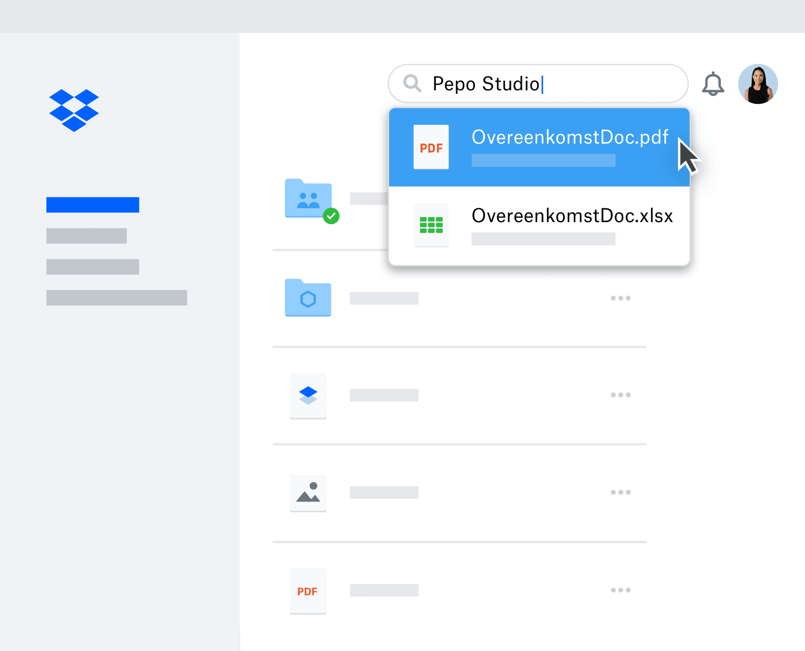Open the three-dot menu beside the Paper file
The image size is (805, 651).
coord(621,394)
